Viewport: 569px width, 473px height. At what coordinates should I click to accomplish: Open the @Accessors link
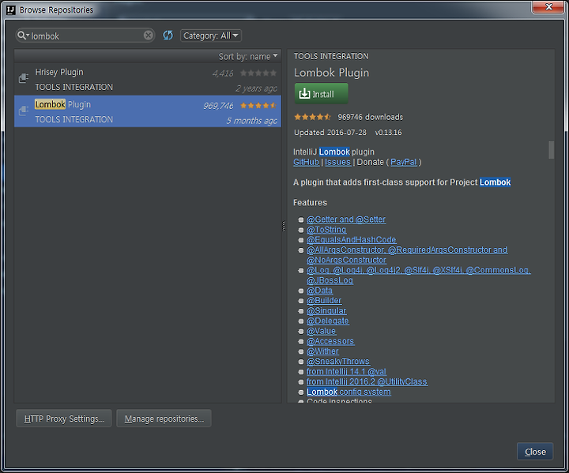[330, 341]
